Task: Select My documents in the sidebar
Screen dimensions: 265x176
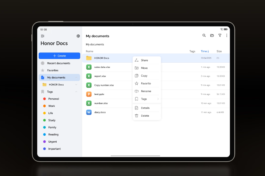Action: 59,77
